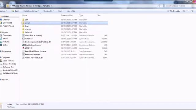Viewport: 196px width, 110px height.
Task: Open Music library
Action: (x=6, y=38)
